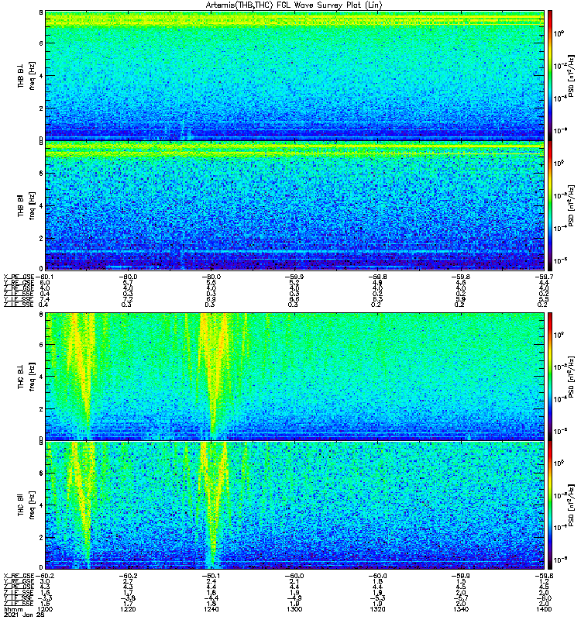Screen dimensions: 581x620
Task: Click the THC Y_LE_SSE value '-6.0'
Action: coord(544,598)
